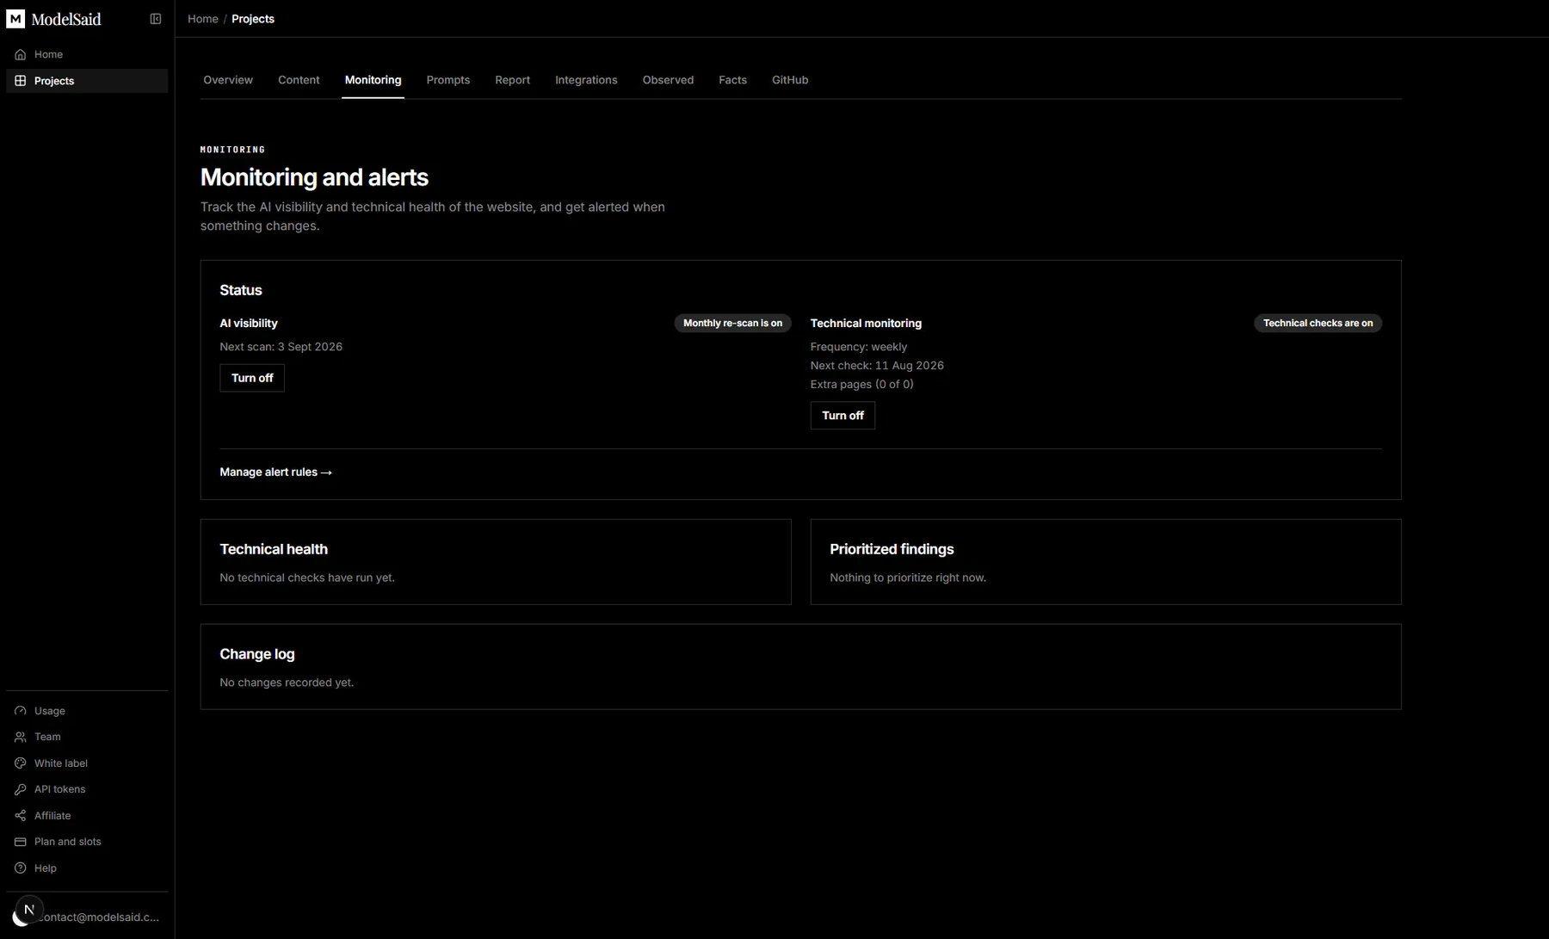Open White label palette icon
Screen dimensions: 1549x939
pos(21,763)
